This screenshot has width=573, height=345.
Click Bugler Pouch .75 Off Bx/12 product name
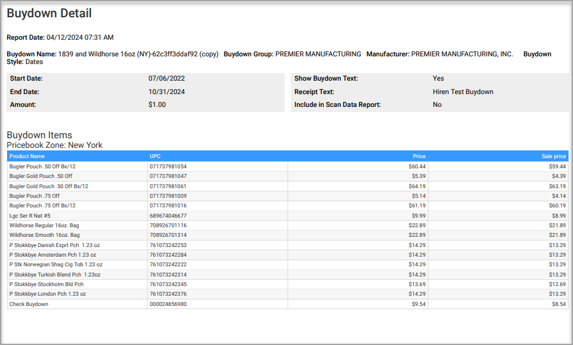tap(42, 205)
